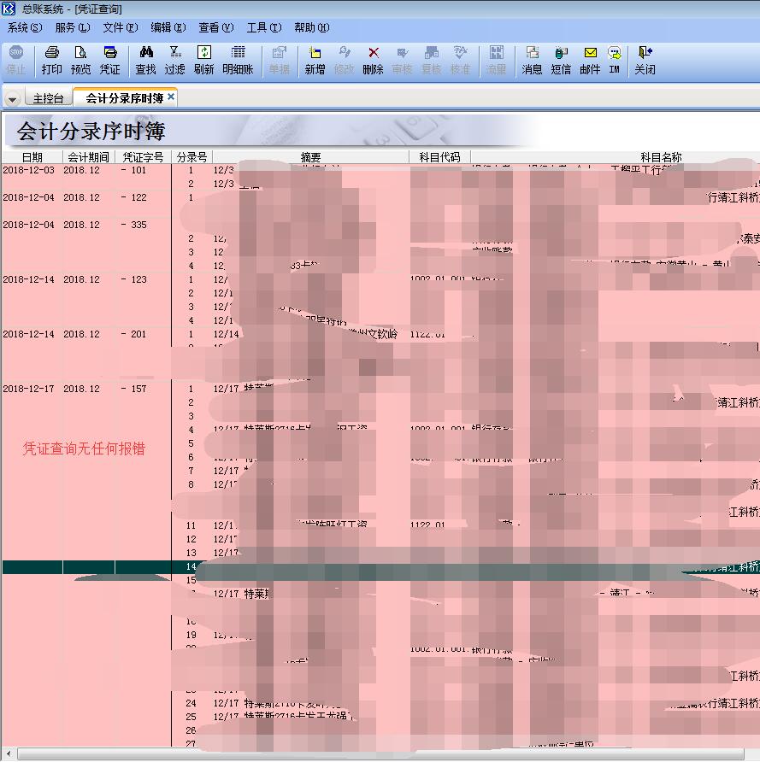This screenshot has height=762, width=760.
Task: Open 明细账 (Detail Ledger) from toolbar
Action: coord(238,61)
